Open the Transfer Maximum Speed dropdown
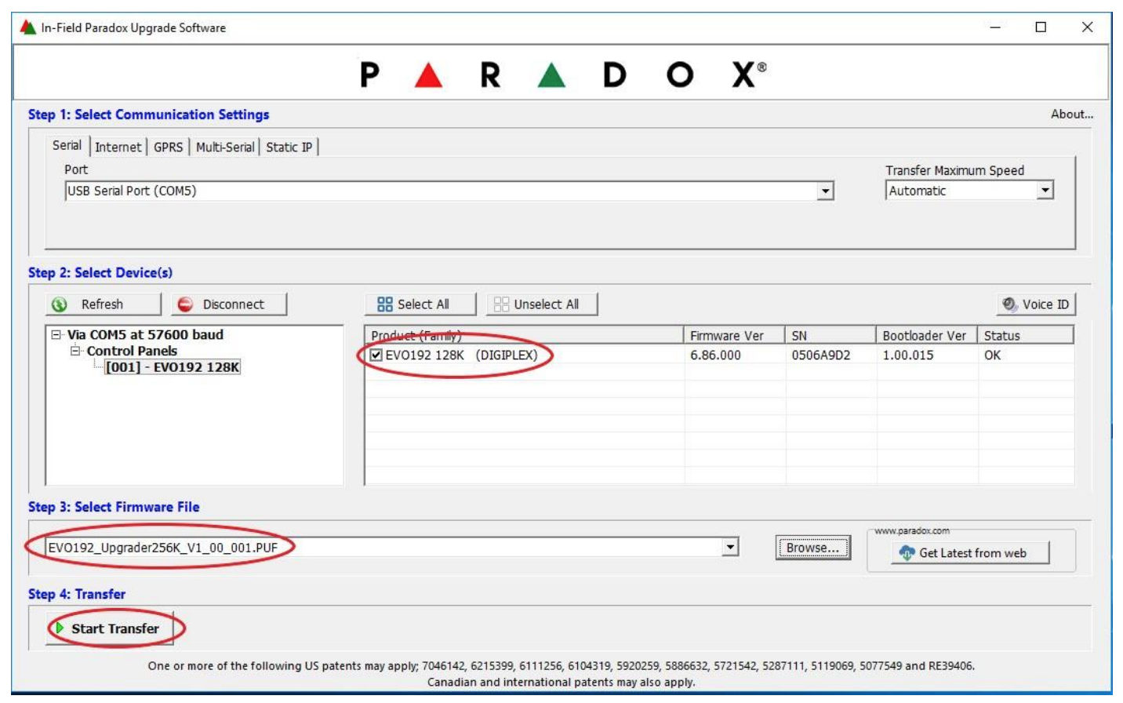This screenshot has width=1123, height=703. 1045,191
